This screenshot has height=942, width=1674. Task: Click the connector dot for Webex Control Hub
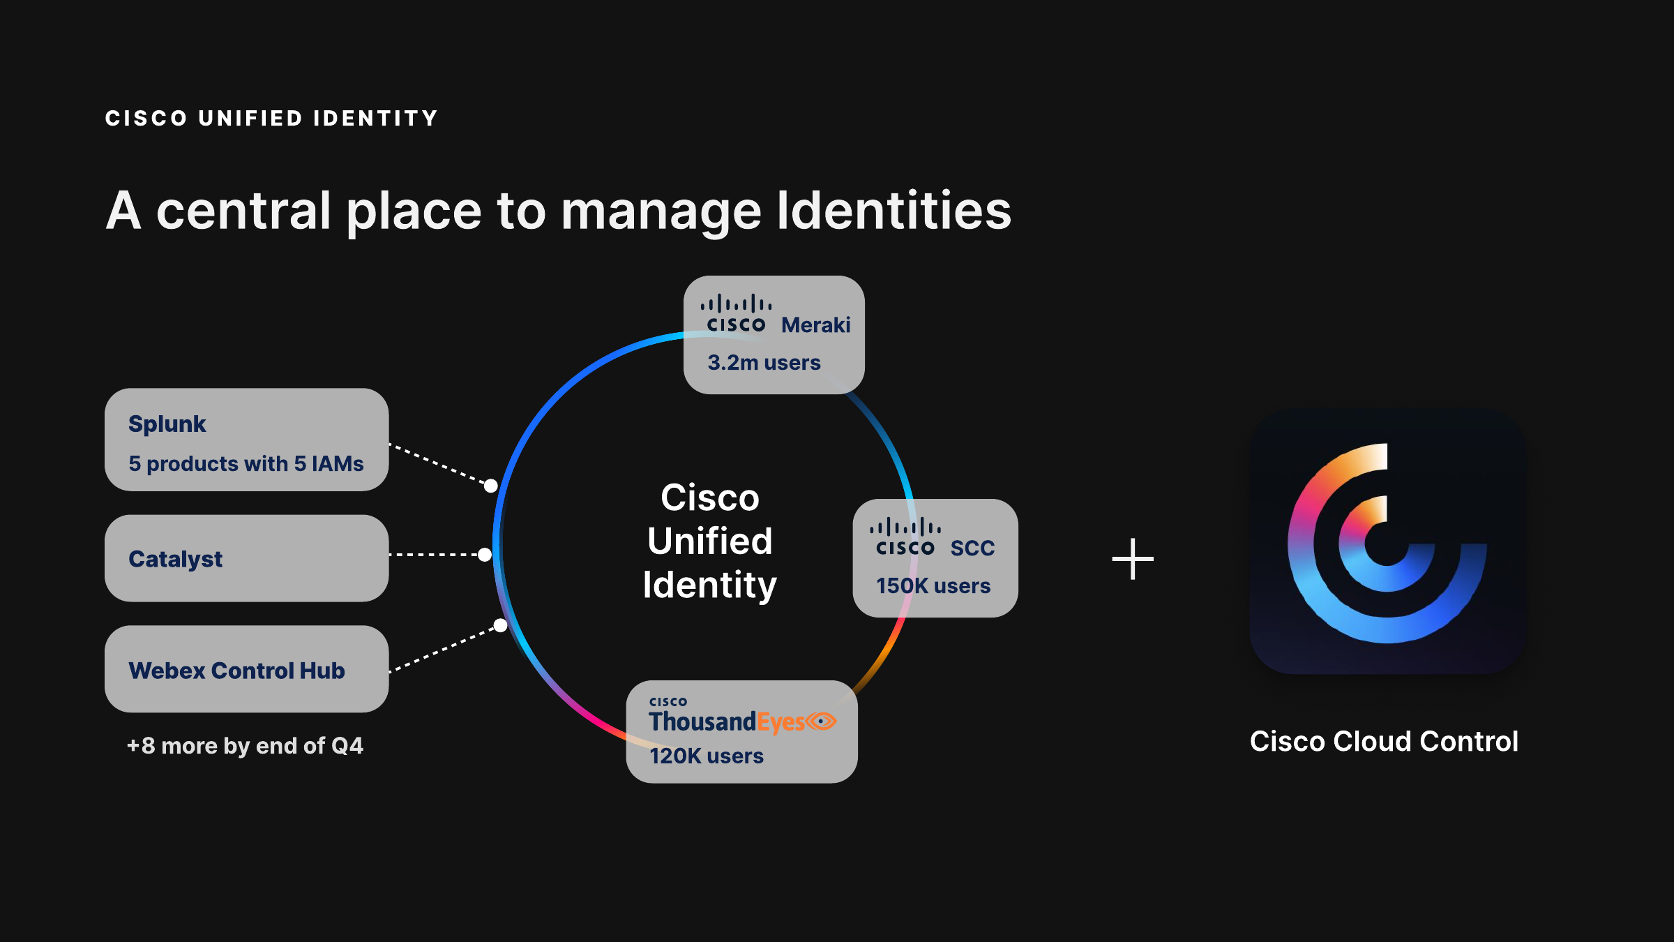click(501, 625)
